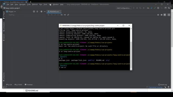Screen dimensions: 173x97
Task: Open the Refactor menu
Action: coord(35,5)
